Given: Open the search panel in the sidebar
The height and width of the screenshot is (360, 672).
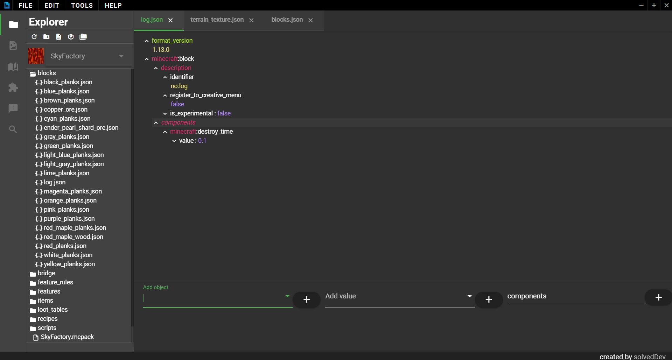Looking at the screenshot, I should tap(13, 129).
